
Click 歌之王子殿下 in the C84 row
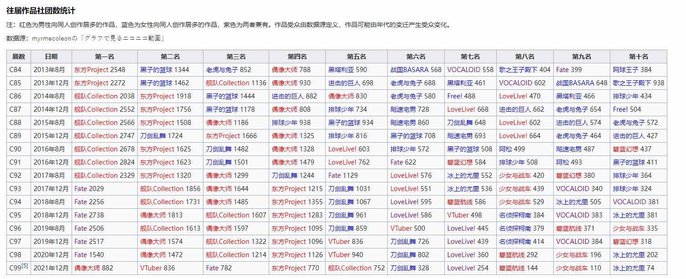pos(518,70)
